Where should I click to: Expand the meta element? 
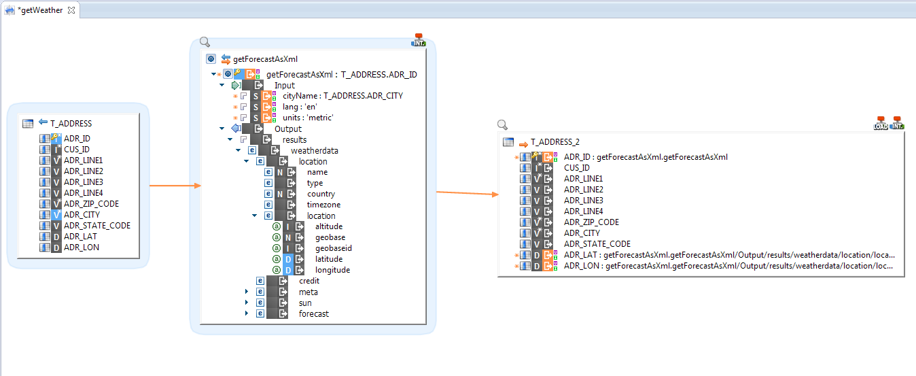click(247, 292)
